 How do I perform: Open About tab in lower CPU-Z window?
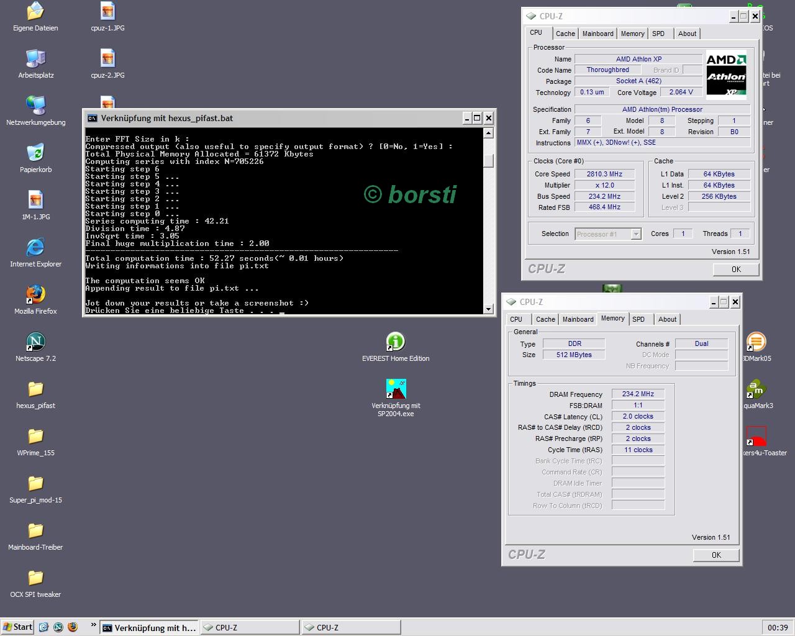pyautogui.click(x=667, y=319)
